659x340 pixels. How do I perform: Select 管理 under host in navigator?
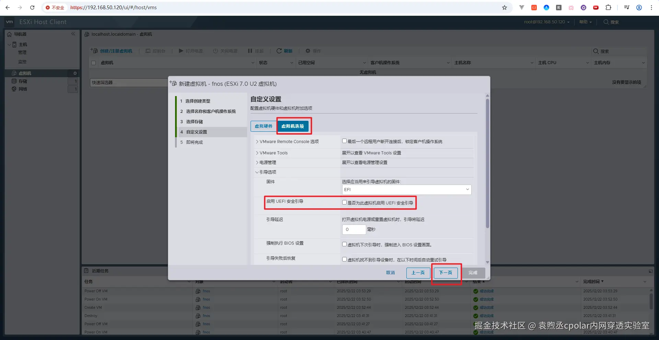click(x=22, y=52)
